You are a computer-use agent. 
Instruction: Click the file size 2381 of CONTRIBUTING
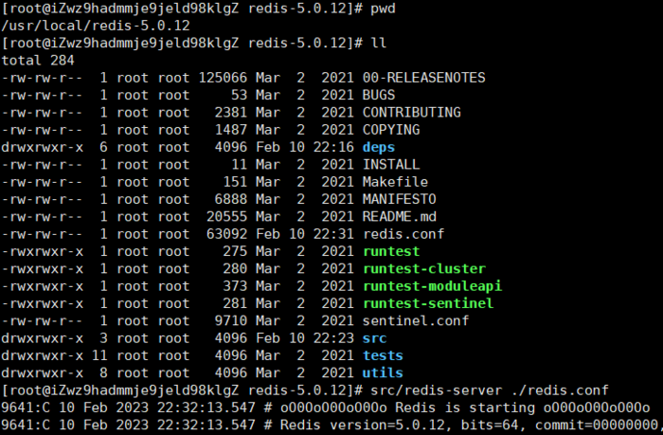pyautogui.click(x=231, y=113)
